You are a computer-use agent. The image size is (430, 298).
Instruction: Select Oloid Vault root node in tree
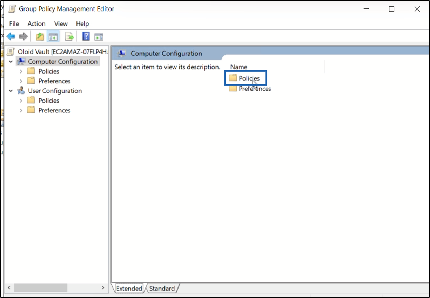63,52
